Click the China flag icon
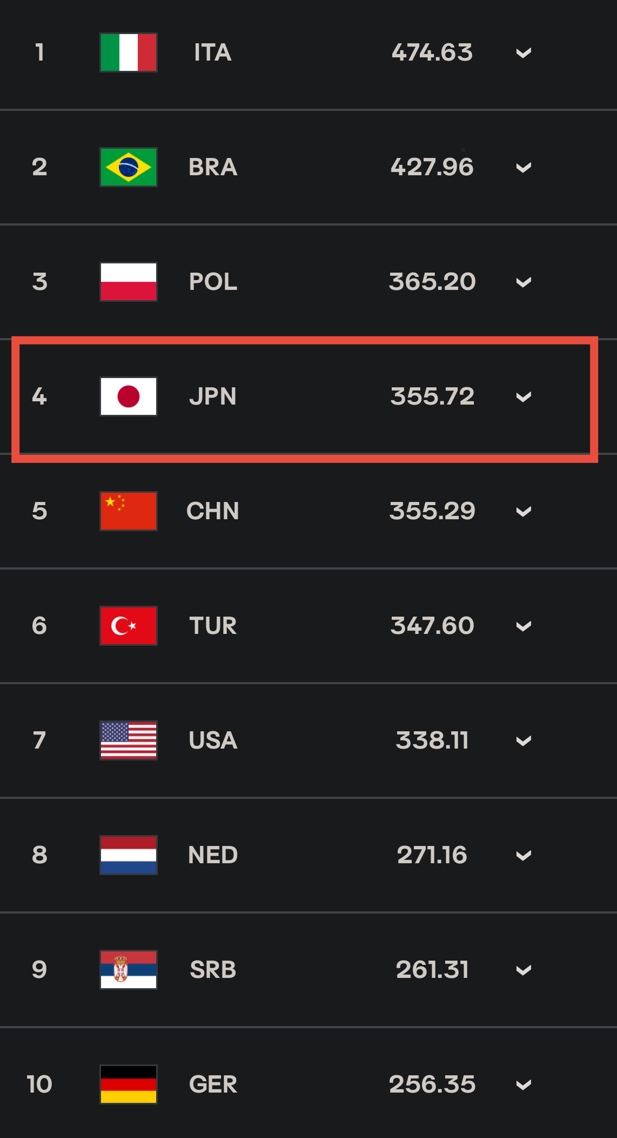The height and width of the screenshot is (1138, 617). pyautogui.click(x=129, y=511)
